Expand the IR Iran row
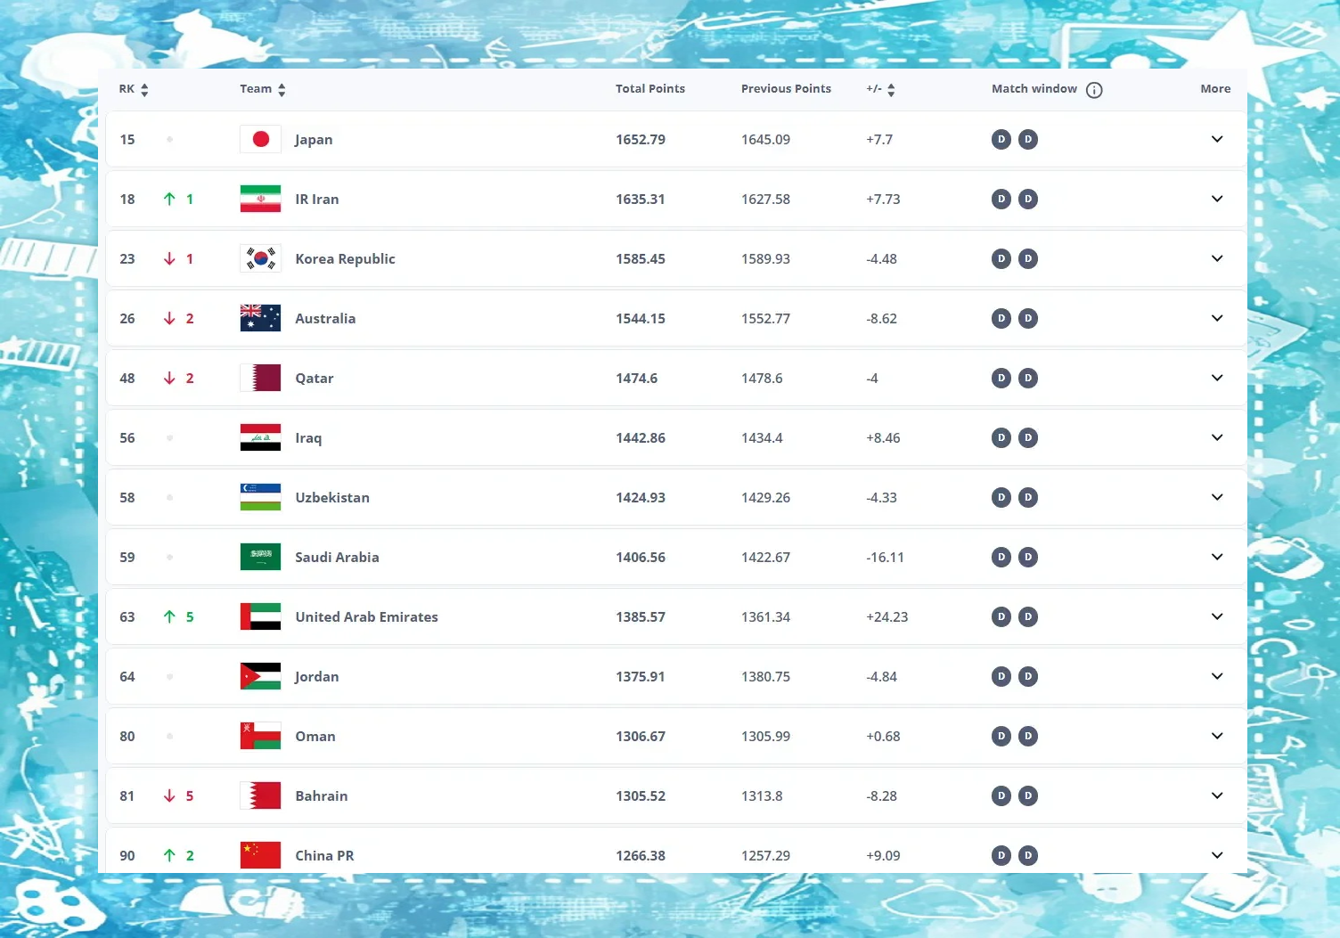Image resolution: width=1340 pixels, height=938 pixels. click(1217, 200)
